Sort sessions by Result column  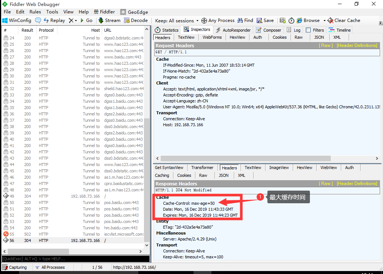27,30
